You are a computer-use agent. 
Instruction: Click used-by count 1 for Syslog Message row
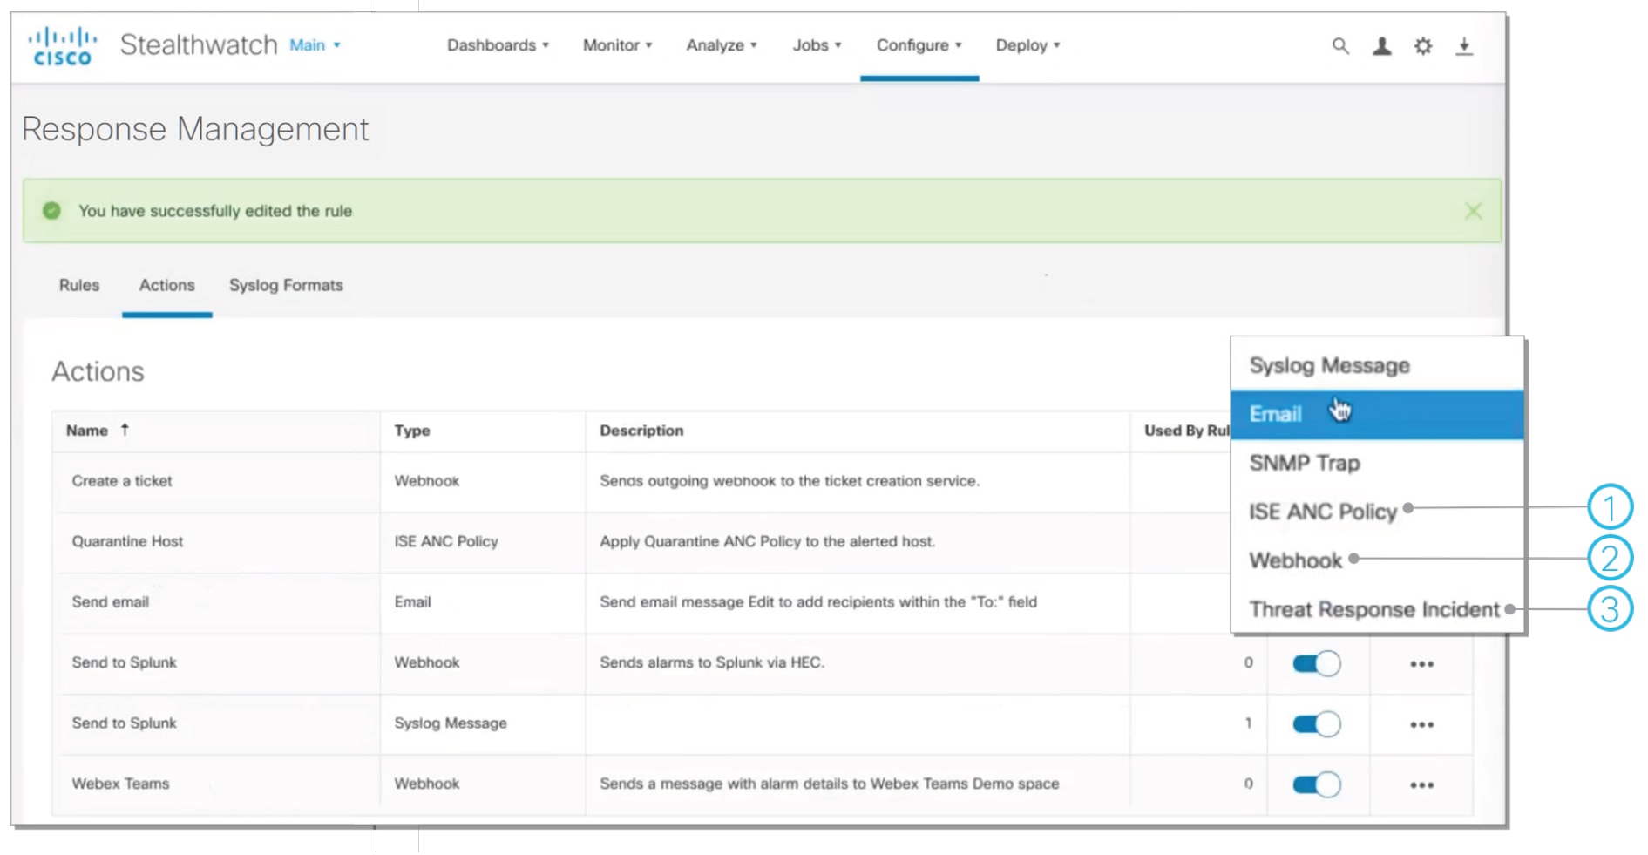(1249, 723)
